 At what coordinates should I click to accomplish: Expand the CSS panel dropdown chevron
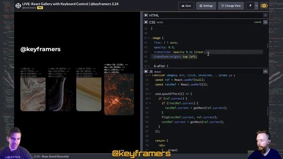click(265, 22)
